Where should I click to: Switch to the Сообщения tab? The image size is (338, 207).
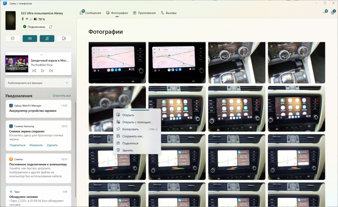click(90, 13)
